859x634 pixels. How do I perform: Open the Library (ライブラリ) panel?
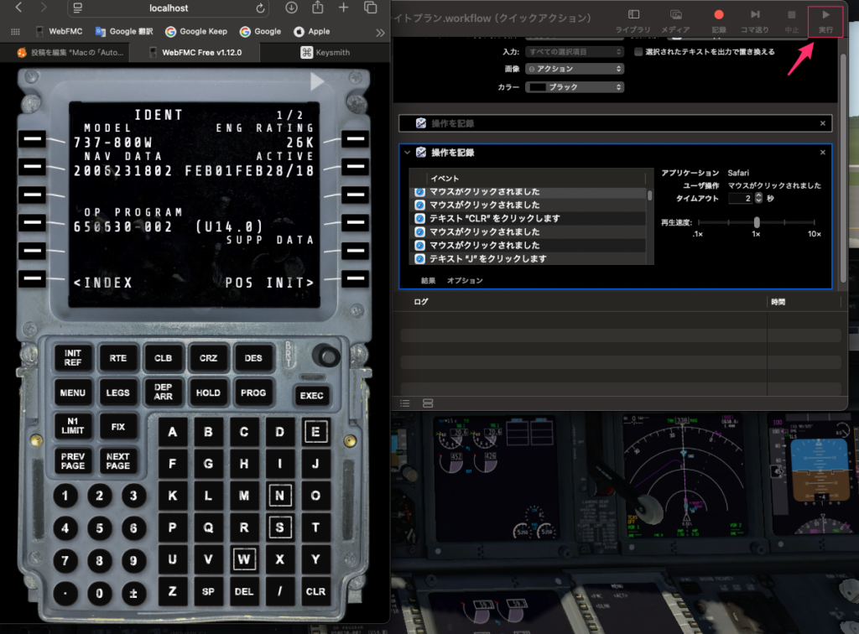[x=633, y=20]
